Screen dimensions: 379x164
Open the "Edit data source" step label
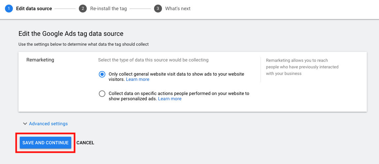pos(34,9)
